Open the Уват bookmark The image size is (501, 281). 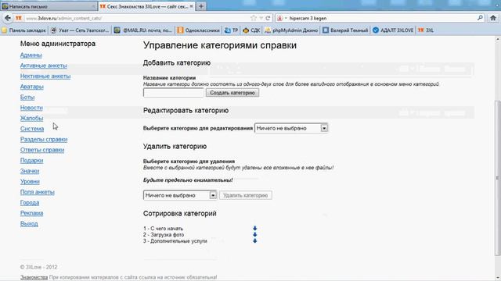[x=80, y=30]
